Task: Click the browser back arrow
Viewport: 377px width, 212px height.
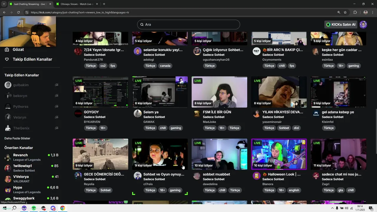Action: pos(4,12)
